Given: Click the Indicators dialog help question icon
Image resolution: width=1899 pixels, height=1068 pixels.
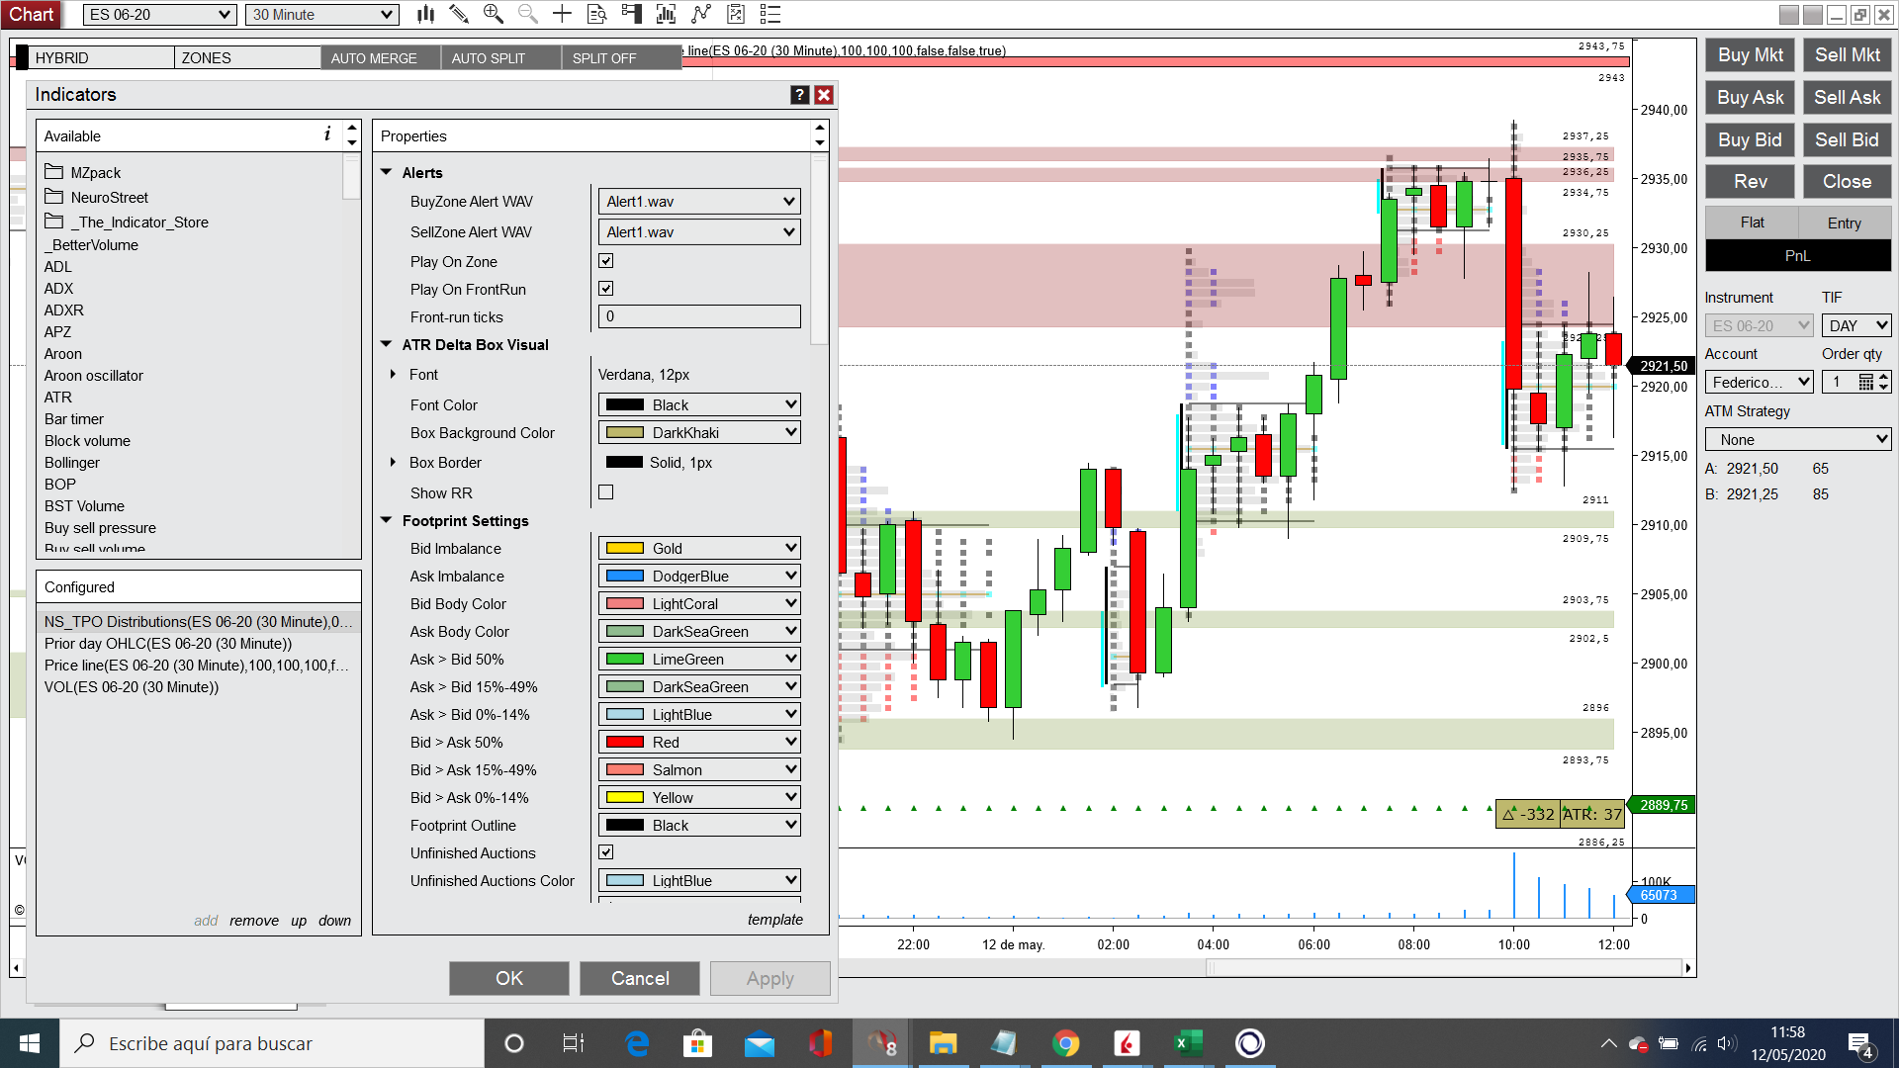Looking at the screenshot, I should pyautogui.click(x=800, y=95).
